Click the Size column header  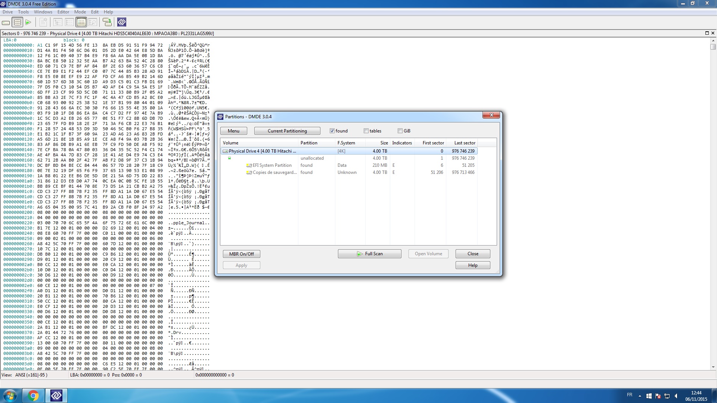coord(378,143)
